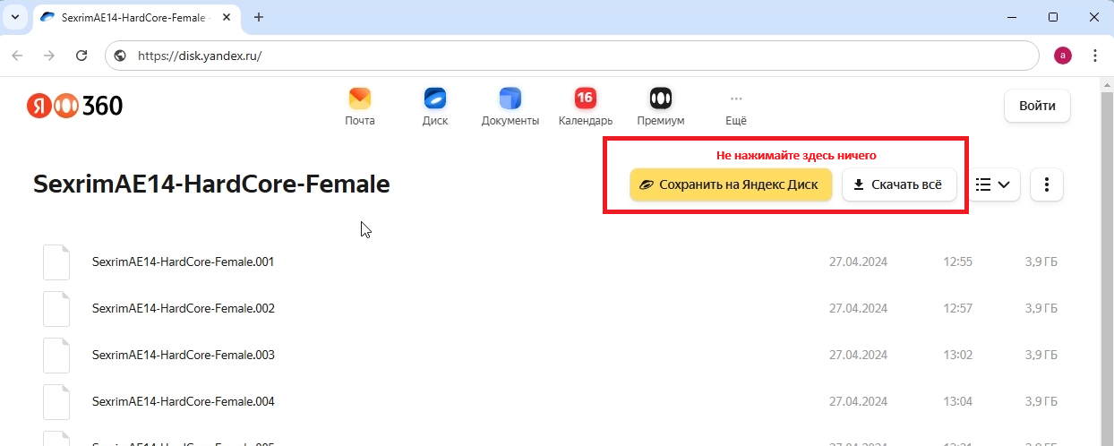The height and width of the screenshot is (446, 1114).
Task: Click the Войти login button
Action: 1037,106
